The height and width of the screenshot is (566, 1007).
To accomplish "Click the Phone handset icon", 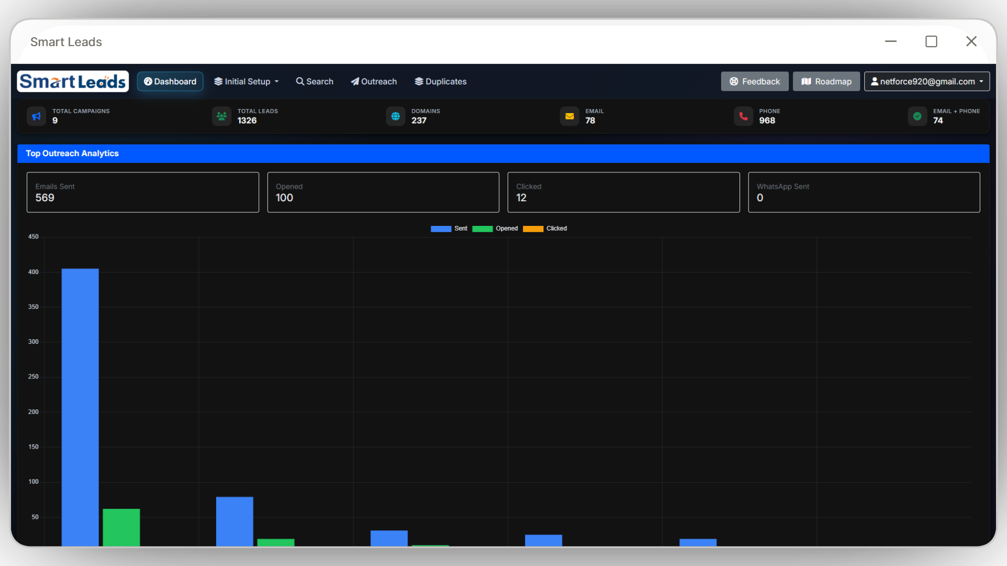I will click(x=743, y=116).
